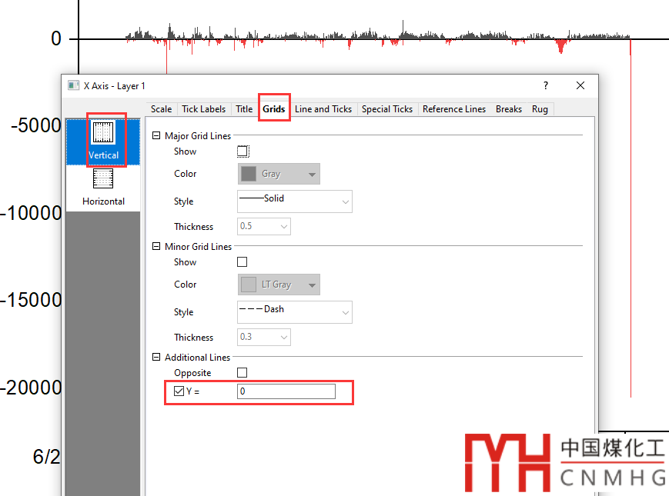Select the Grids tab

pos(274,109)
